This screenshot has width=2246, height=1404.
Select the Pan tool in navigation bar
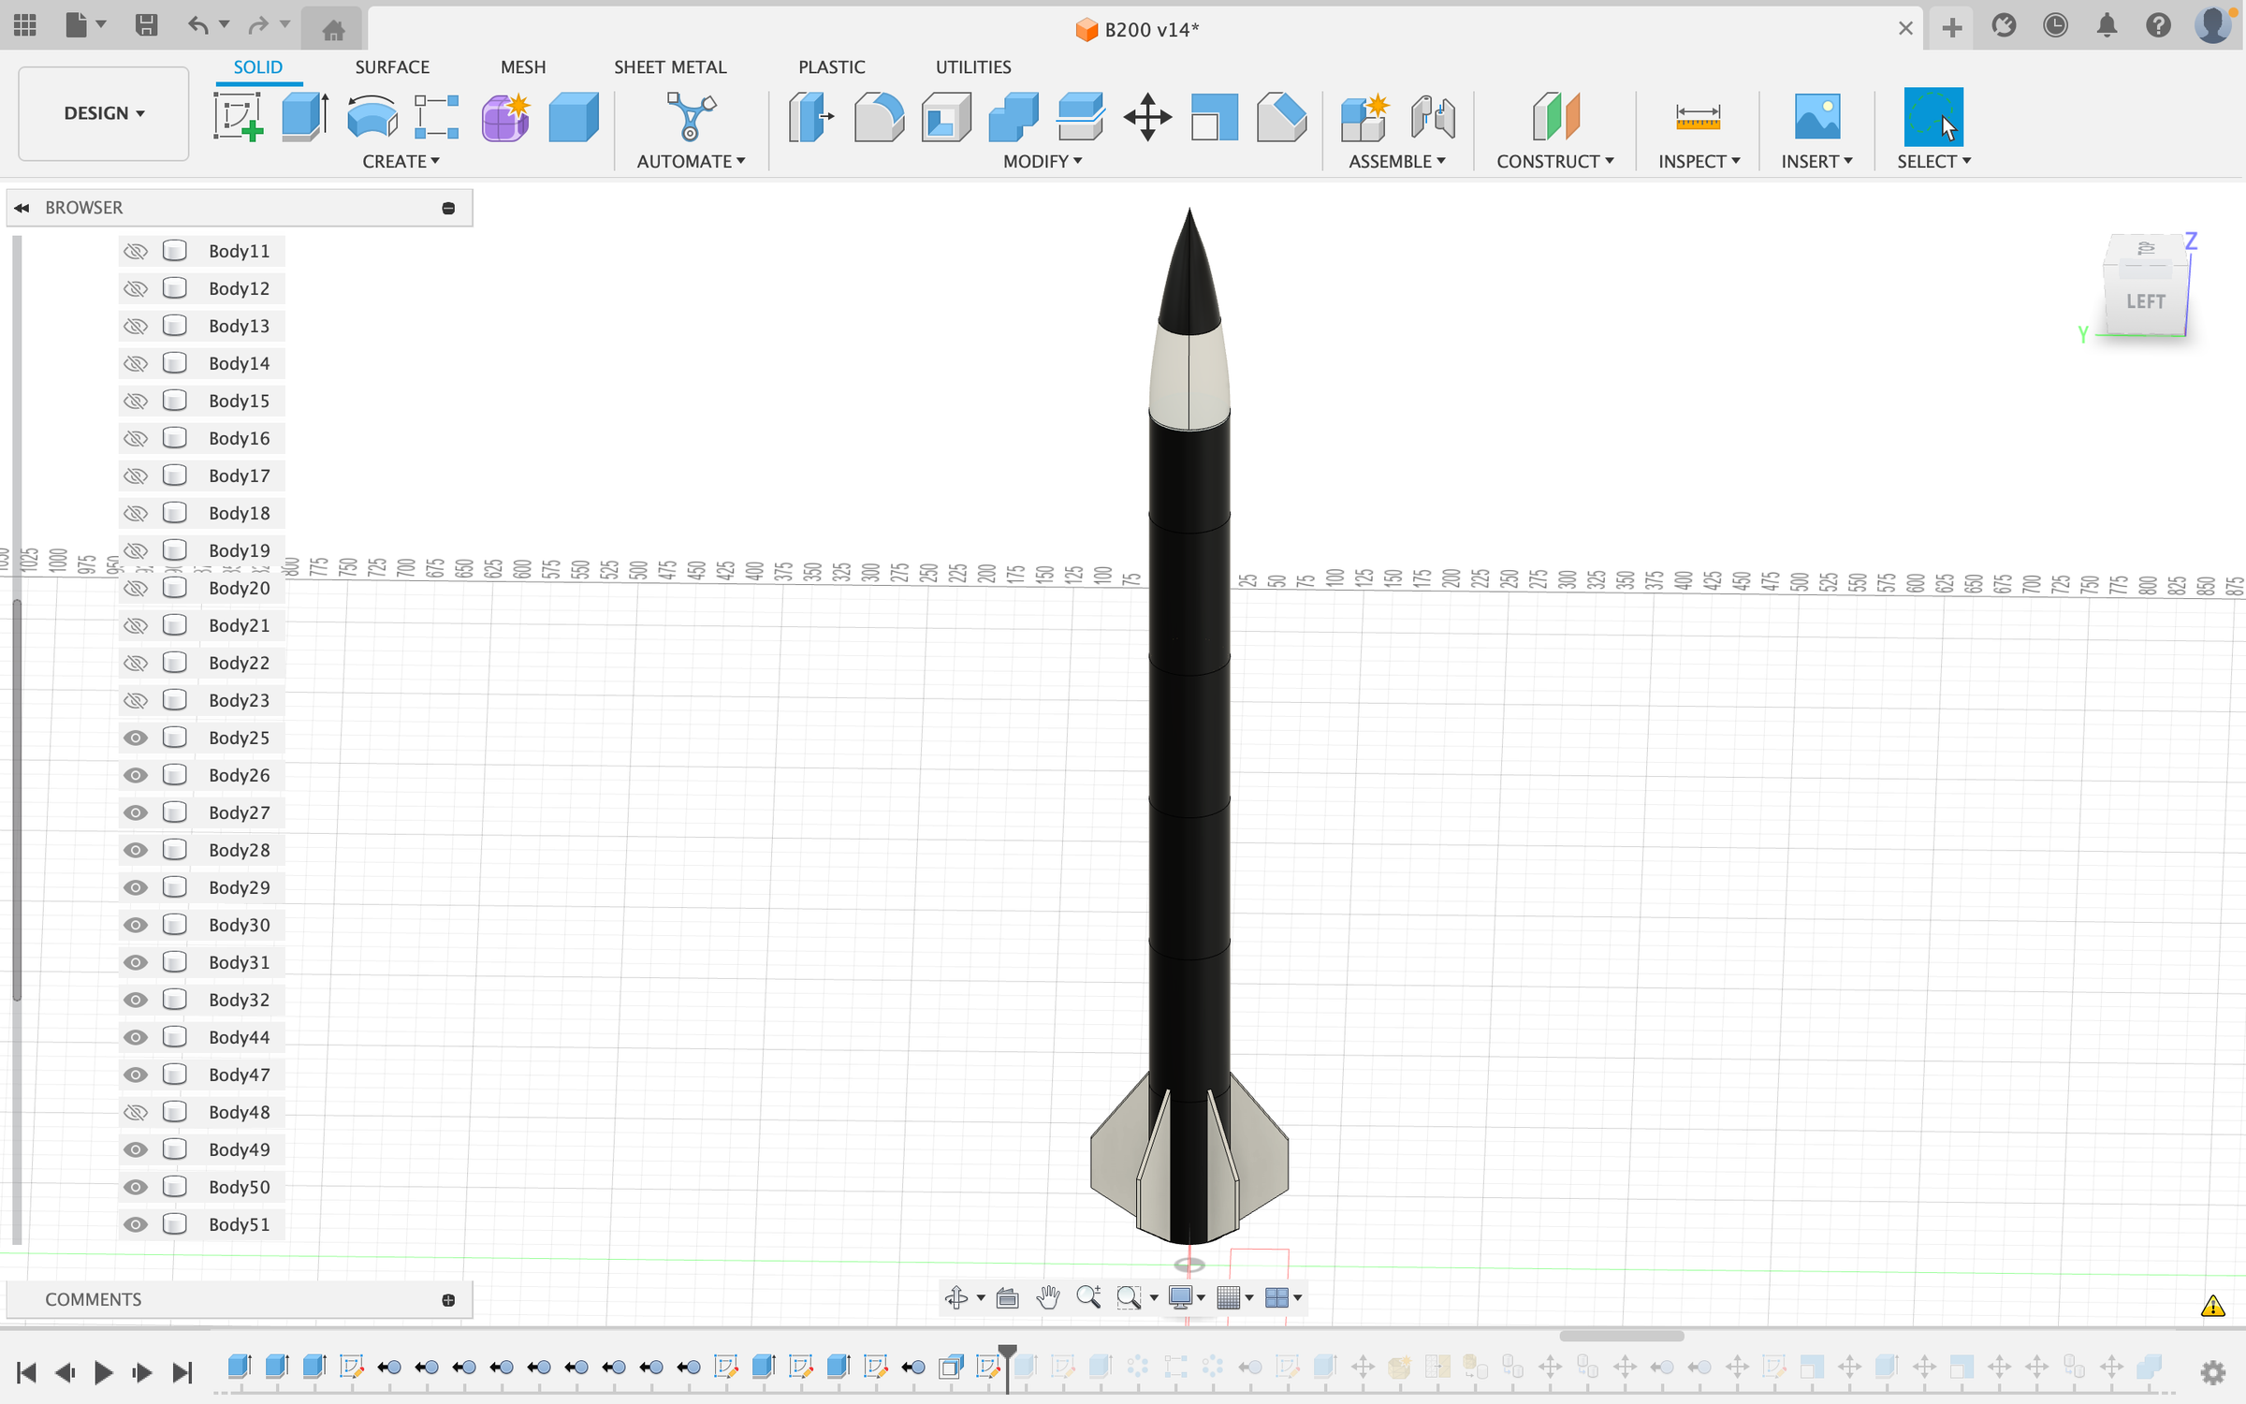[x=1048, y=1297]
